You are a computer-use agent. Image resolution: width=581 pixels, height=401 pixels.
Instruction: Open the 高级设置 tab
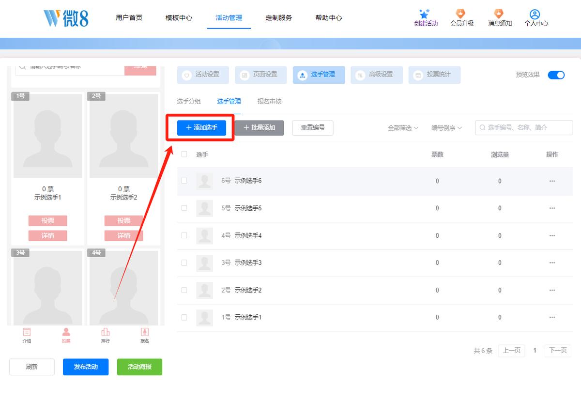pyautogui.click(x=377, y=75)
